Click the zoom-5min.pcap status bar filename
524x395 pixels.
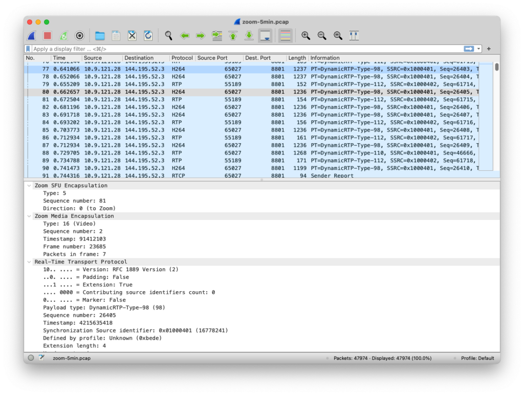pyautogui.click(x=72, y=358)
